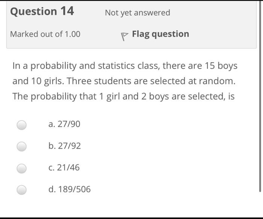Click the grey question info header box
263x219 pixels.
point(131,25)
